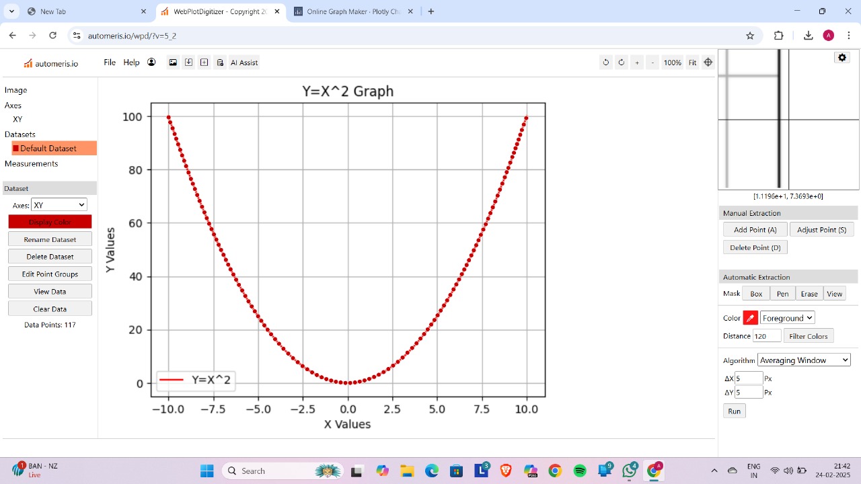The height and width of the screenshot is (484, 861).
Task: Click the red Color picker icon
Action: point(749,317)
